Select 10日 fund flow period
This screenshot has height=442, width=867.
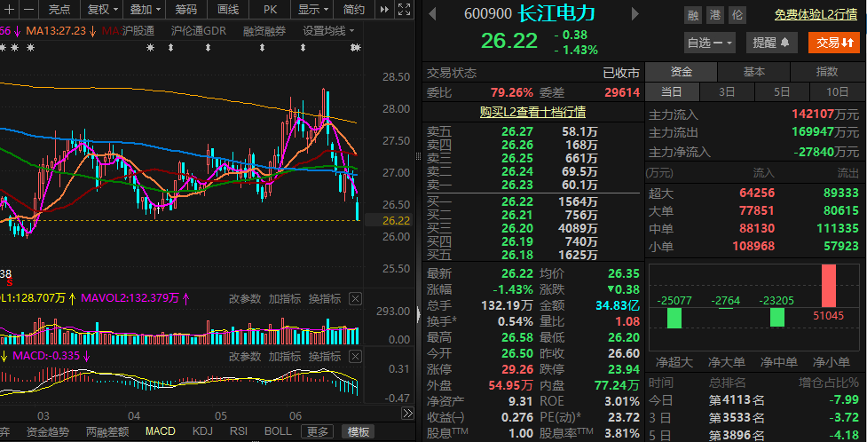pyautogui.click(x=837, y=91)
